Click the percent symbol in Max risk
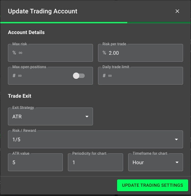Viewport: 191px width, 196px height. [x=14, y=53]
